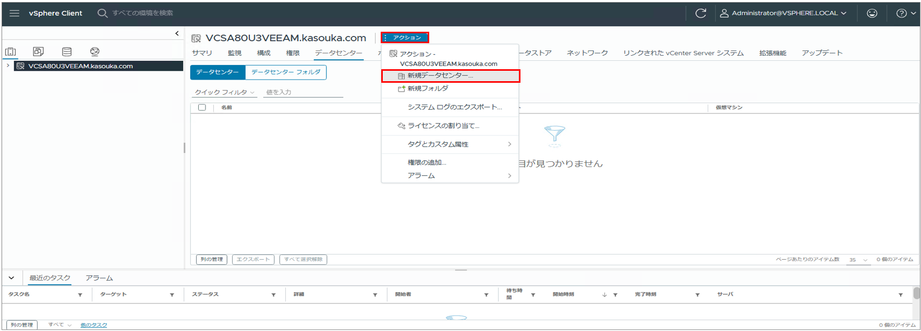Focus the global search field
This screenshot has height=331, width=921.
click(142, 13)
